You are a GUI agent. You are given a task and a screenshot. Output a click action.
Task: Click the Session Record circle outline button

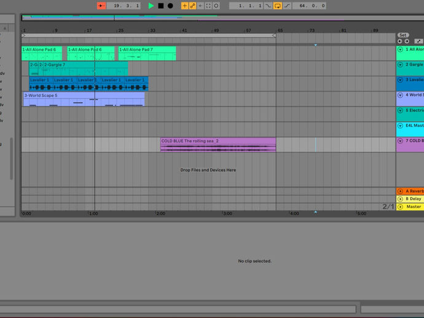[x=216, y=6]
